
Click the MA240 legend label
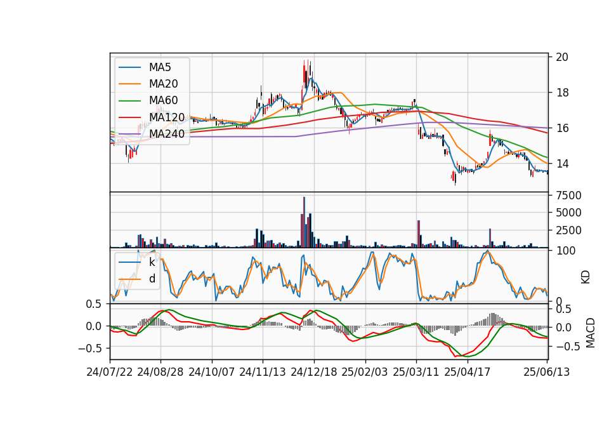167,134
